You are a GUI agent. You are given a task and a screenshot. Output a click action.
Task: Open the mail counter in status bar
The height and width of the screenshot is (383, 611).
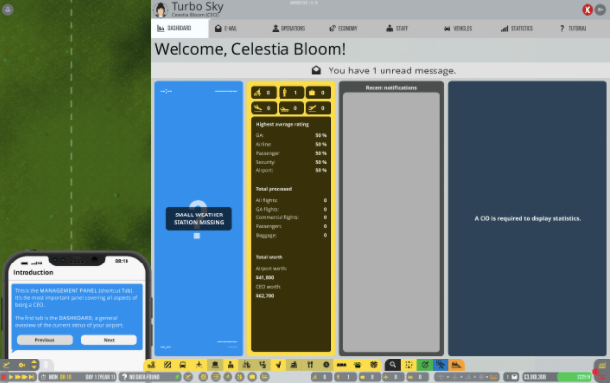click(x=512, y=377)
